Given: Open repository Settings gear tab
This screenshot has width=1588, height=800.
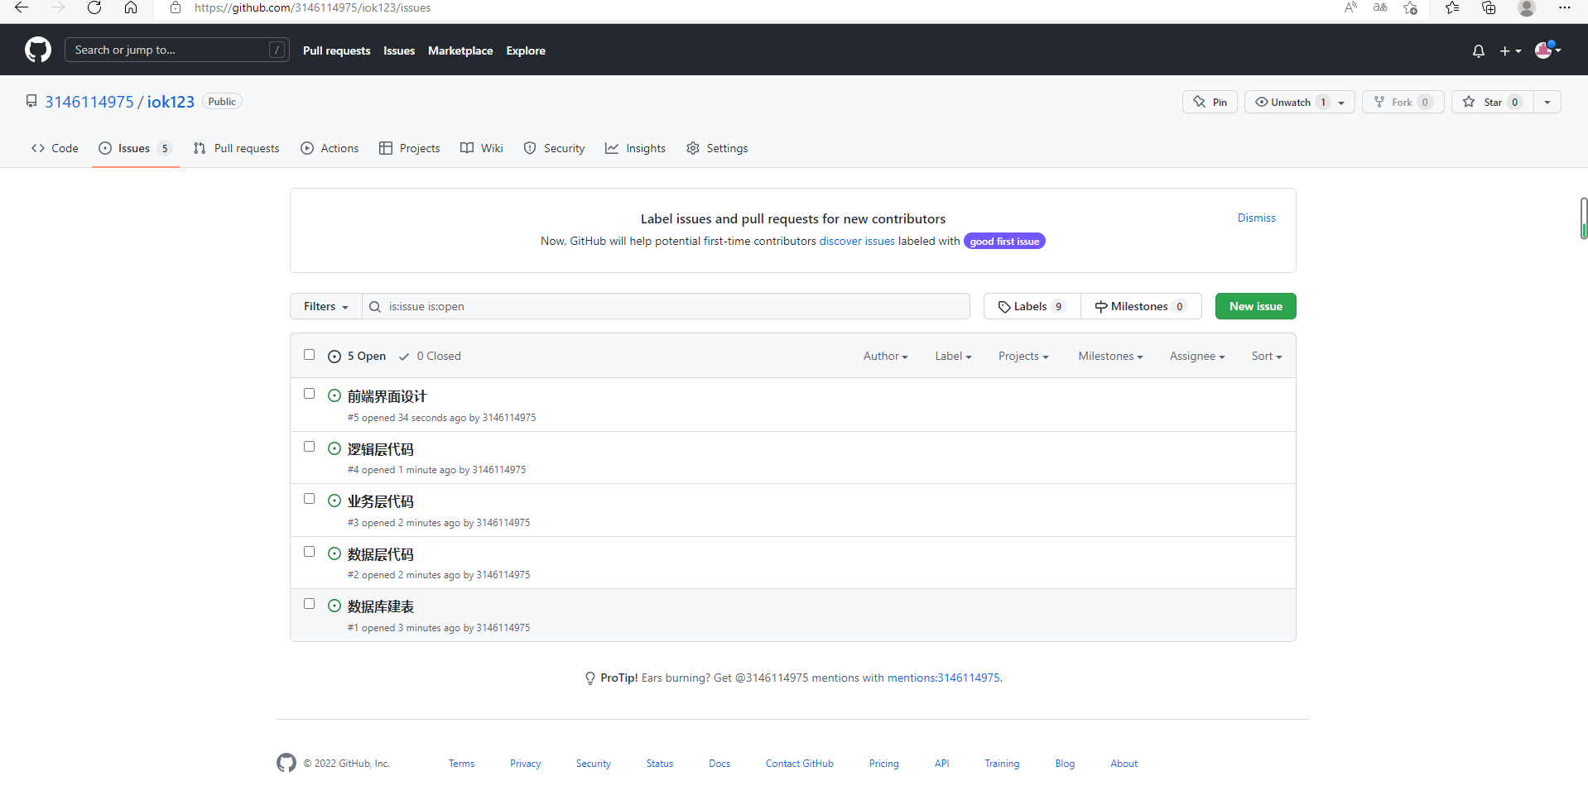Looking at the screenshot, I should click(x=717, y=148).
